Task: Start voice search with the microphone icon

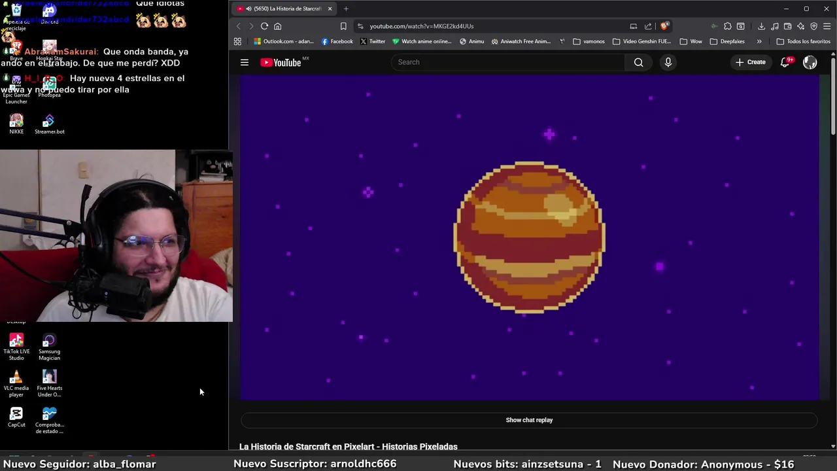Action: click(x=668, y=62)
